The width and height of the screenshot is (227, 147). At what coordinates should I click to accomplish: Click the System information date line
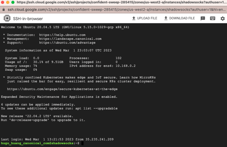[x=58, y=50]
